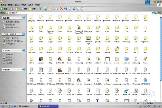
Task: Click the blue Undo arrow icon
Action: coord(66,9)
